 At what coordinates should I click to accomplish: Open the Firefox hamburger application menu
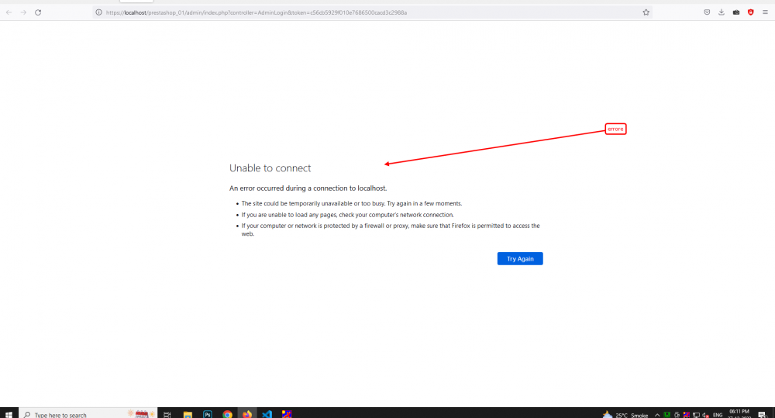pos(765,12)
